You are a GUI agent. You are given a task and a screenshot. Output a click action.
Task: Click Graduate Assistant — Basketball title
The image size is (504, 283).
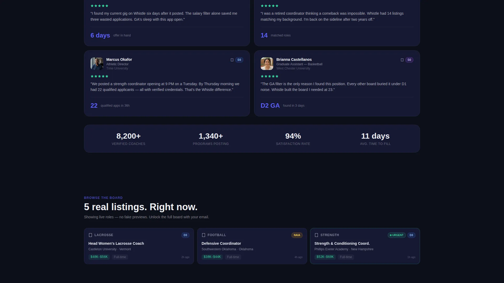(x=299, y=64)
